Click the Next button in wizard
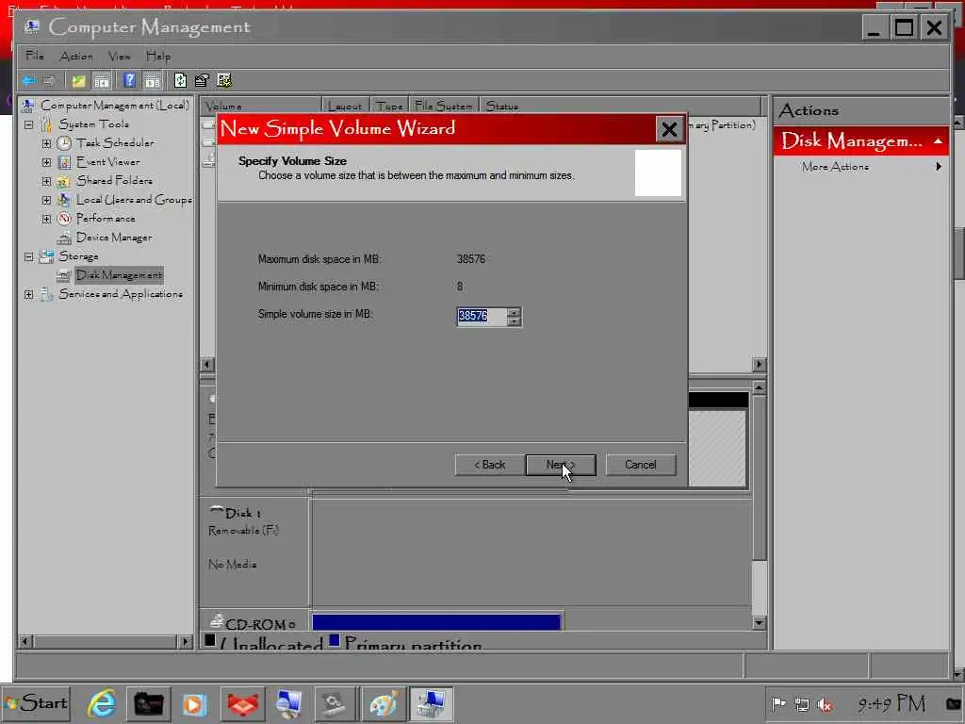This screenshot has width=965, height=724. pos(561,465)
